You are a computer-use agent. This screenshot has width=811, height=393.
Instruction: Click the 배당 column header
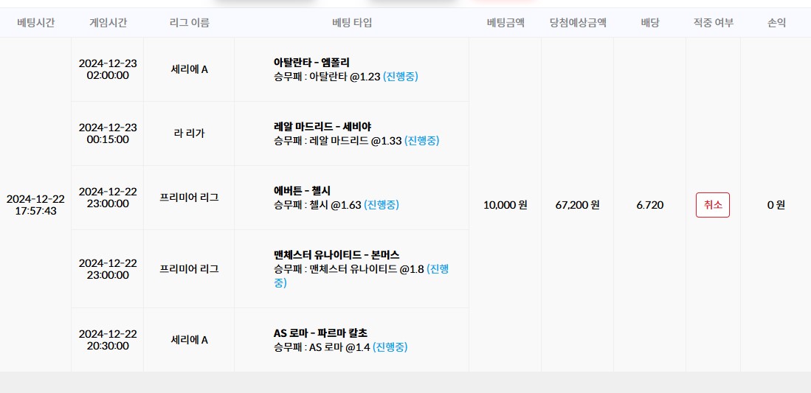pos(649,23)
